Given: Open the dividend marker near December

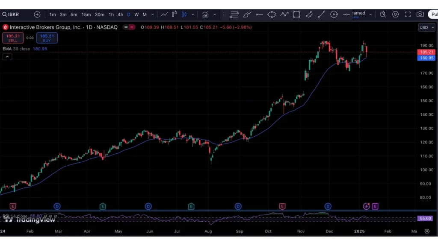Looking at the screenshot, I should point(328,206).
